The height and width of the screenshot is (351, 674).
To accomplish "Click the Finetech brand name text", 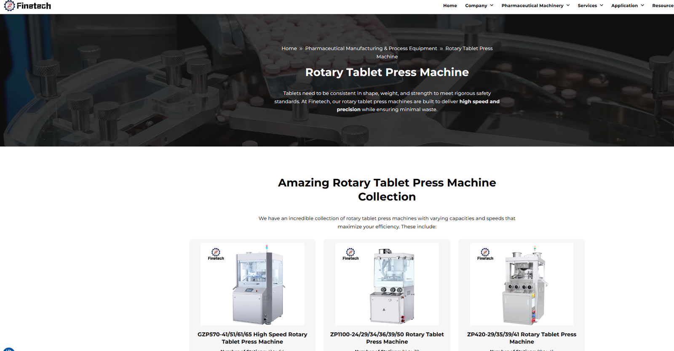I will 34,6.
